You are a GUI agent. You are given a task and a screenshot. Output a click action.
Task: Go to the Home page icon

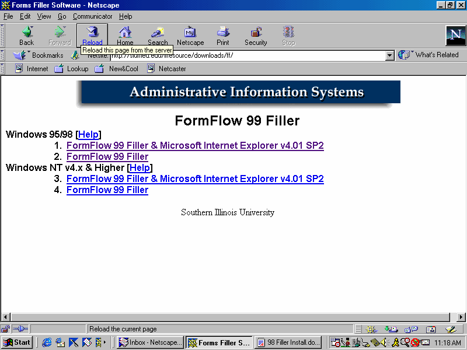125,36
